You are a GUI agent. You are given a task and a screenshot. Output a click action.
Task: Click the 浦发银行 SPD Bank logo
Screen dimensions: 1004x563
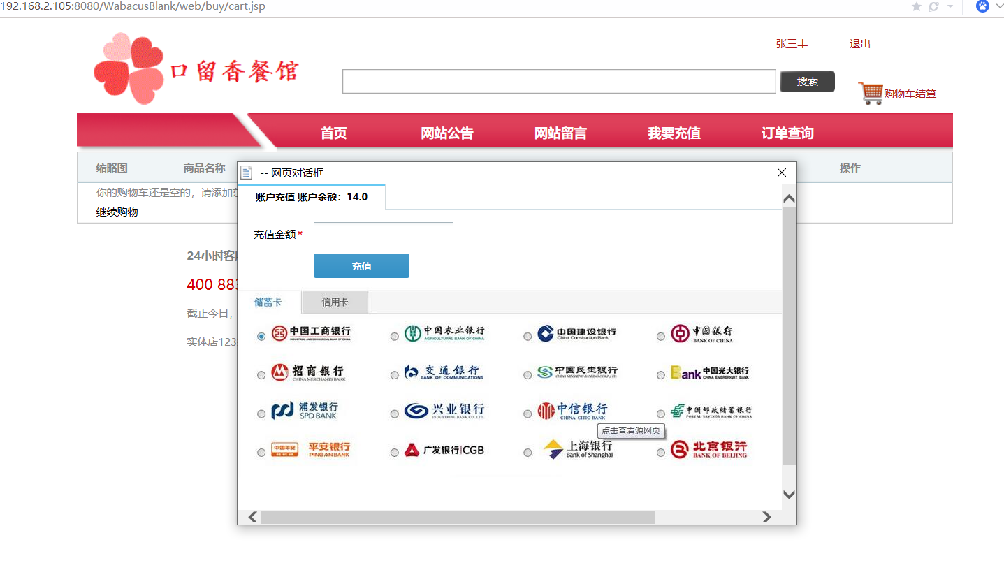305,411
